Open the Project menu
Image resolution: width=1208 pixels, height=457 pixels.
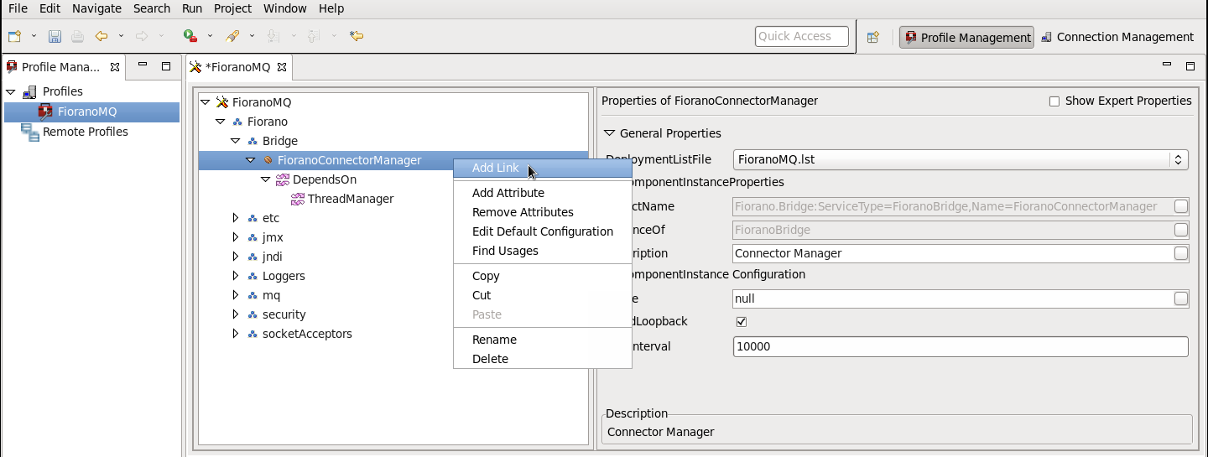click(232, 8)
